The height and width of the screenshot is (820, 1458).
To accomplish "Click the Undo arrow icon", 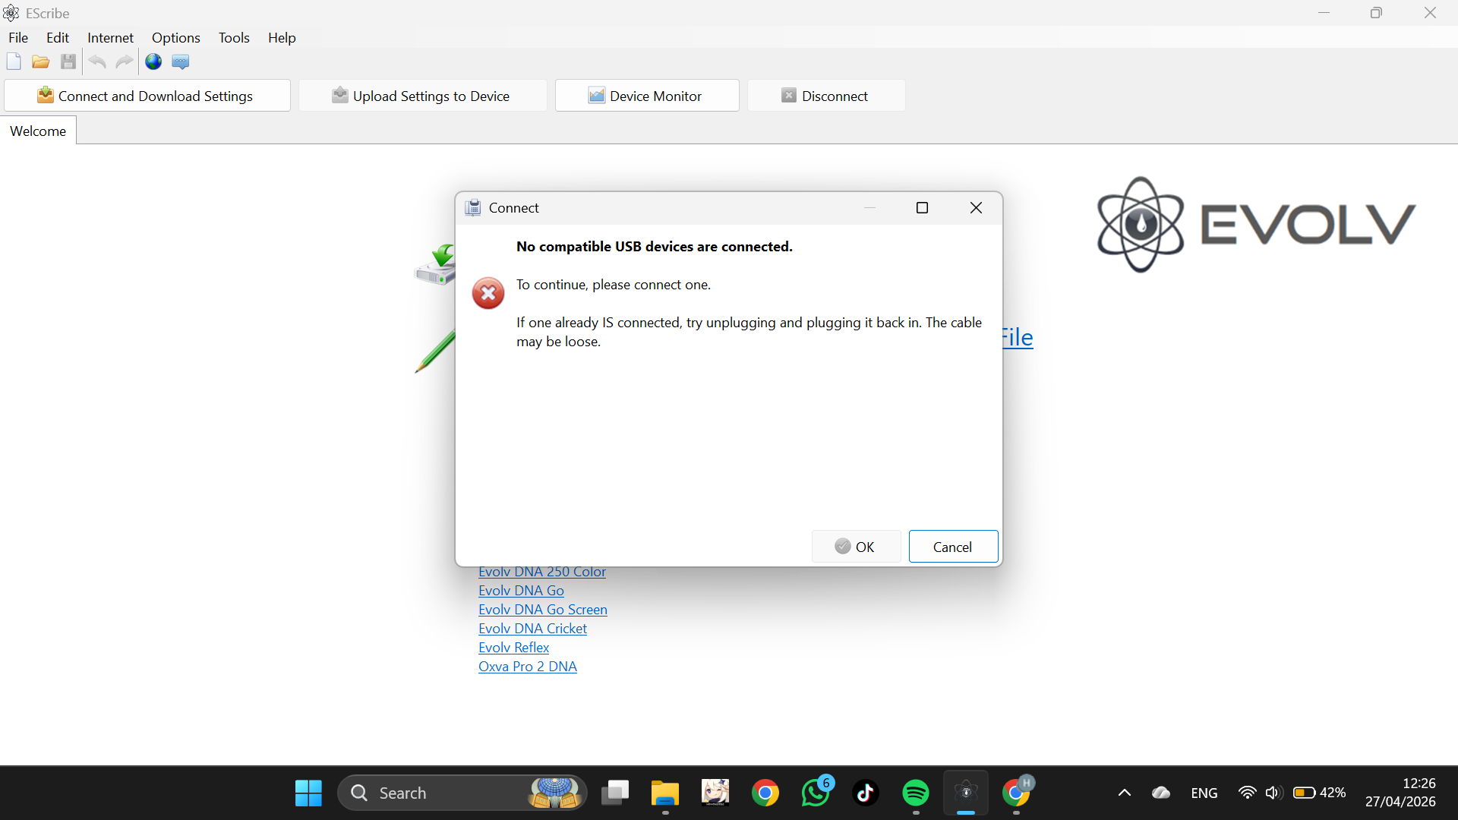I will 96,62.
